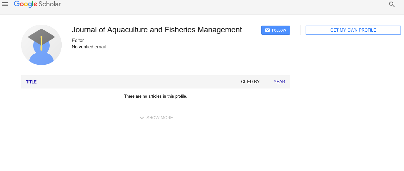Image resolution: width=404 pixels, height=171 pixels.
Task: Expand articles using the Show More chevron
Action: coord(142,118)
